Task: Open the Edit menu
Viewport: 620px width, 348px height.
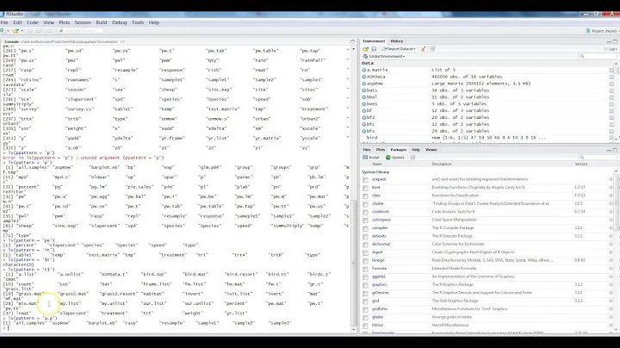Action: point(17,22)
